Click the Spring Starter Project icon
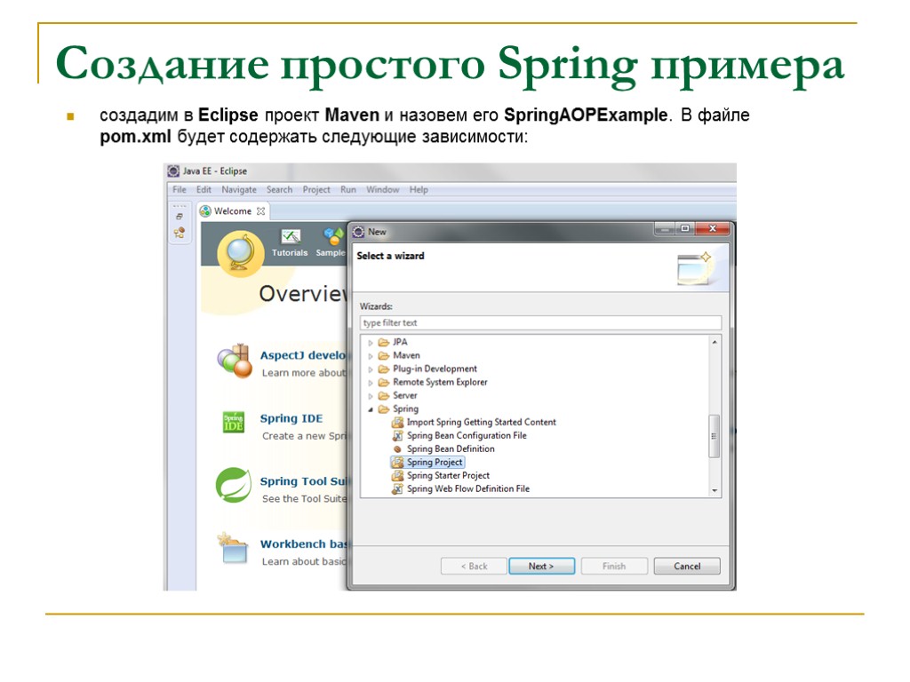This screenshot has width=910, height=682. point(397,476)
